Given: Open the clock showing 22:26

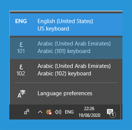Looking at the screenshot, I should click(89, 109).
